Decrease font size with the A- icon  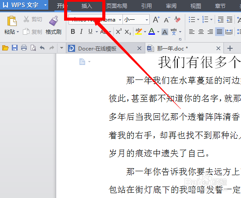tap(167, 20)
